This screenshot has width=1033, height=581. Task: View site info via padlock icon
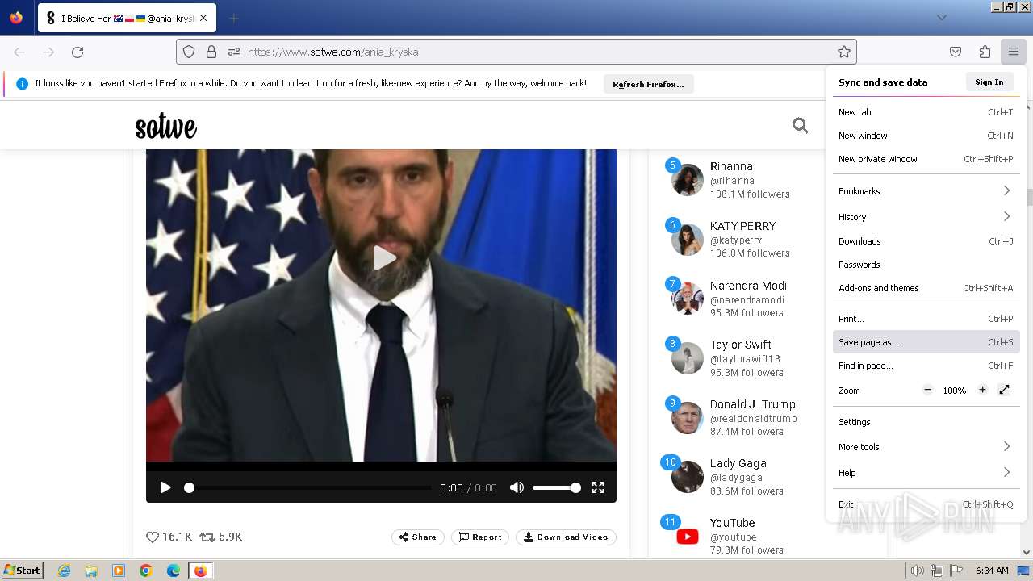click(x=211, y=52)
